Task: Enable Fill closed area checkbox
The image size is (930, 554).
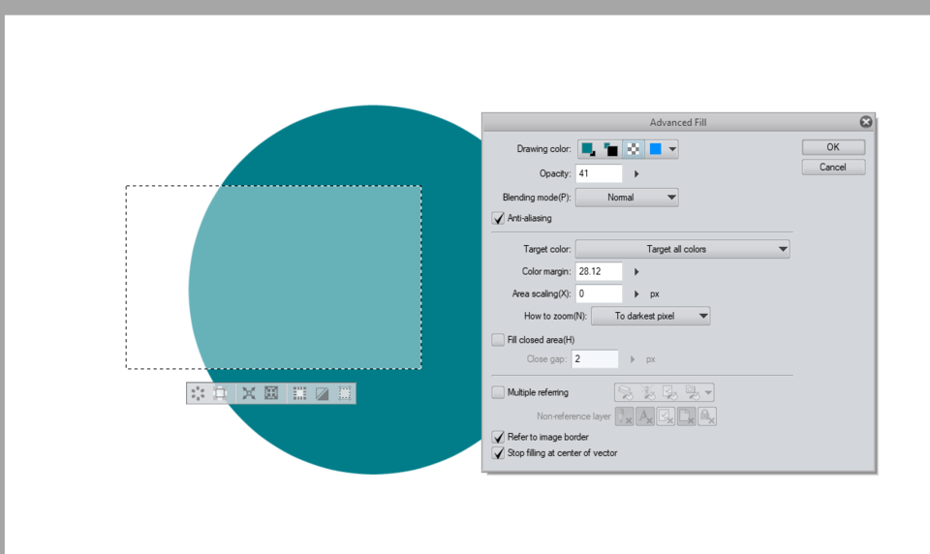Action: [498, 340]
